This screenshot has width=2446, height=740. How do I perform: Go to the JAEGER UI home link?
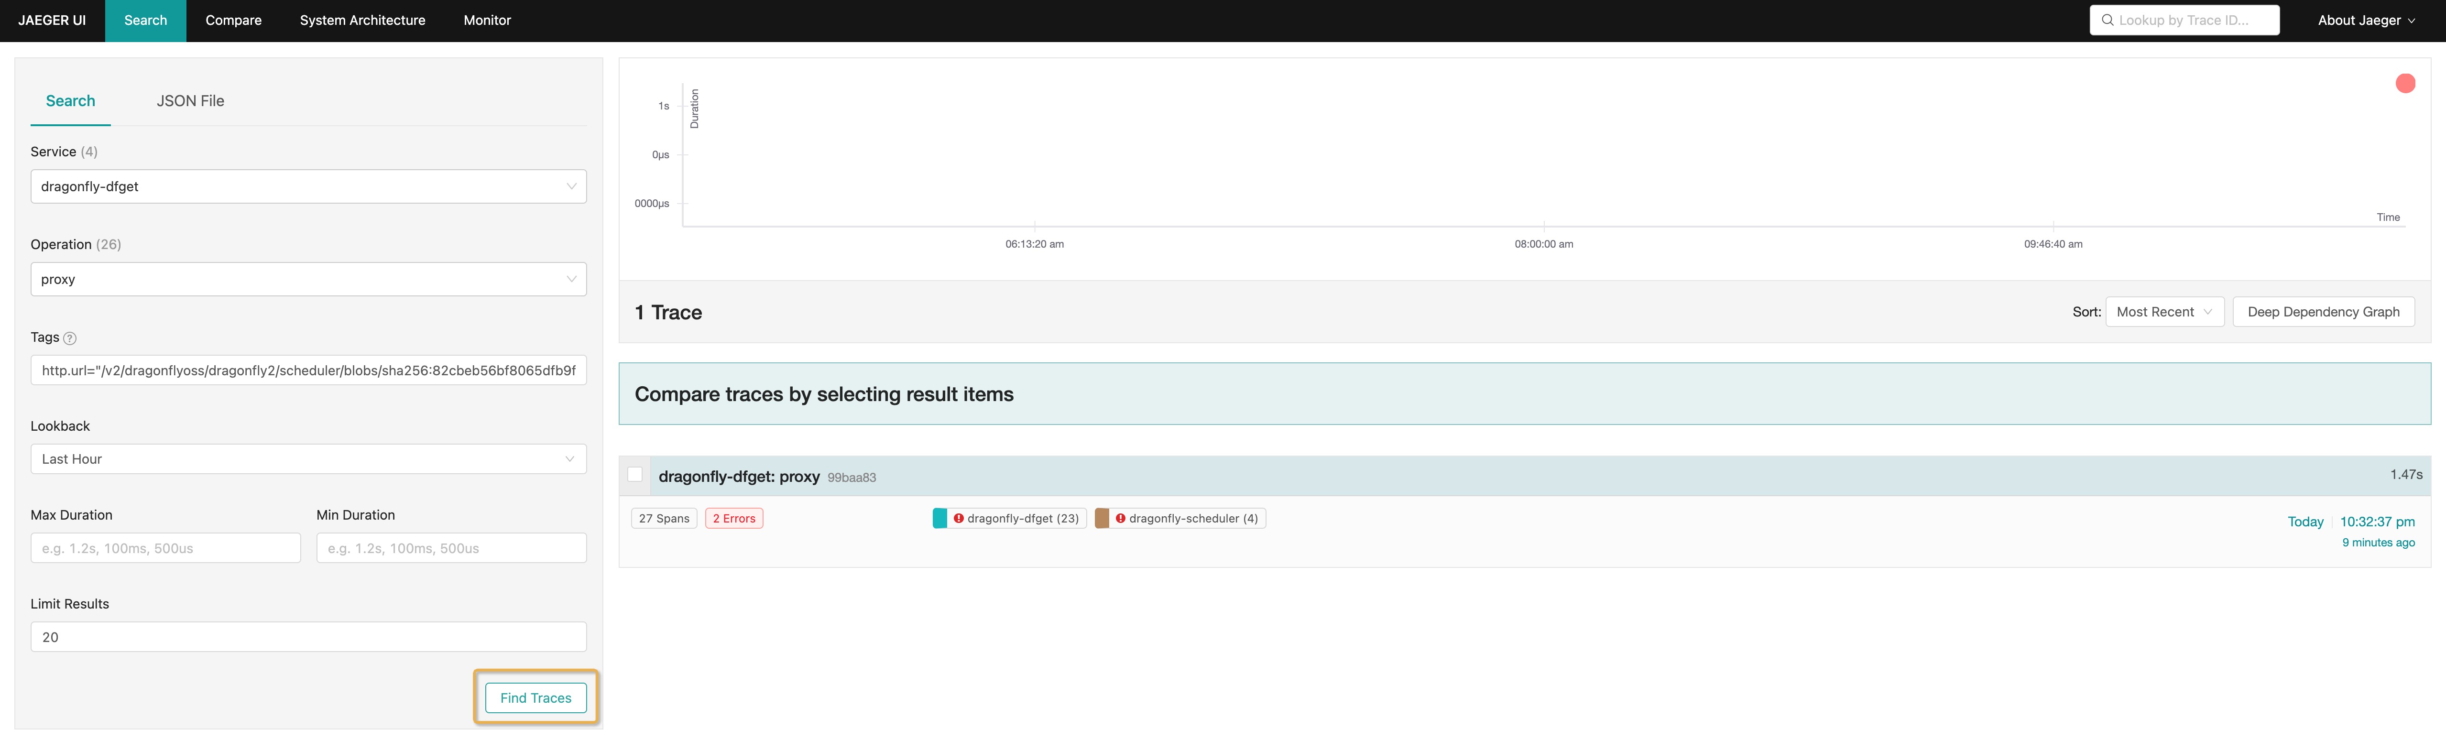[x=52, y=20]
